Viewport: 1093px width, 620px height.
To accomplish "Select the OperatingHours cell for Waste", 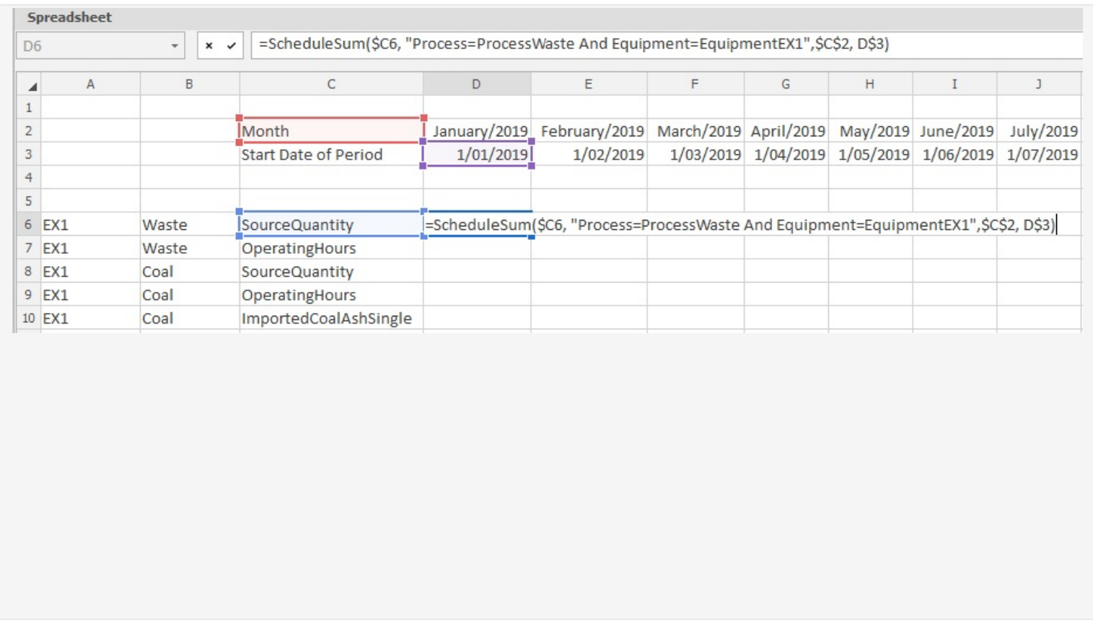I will pos(330,248).
